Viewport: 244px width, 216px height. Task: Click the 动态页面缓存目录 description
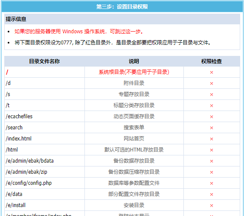click(134, 117)
